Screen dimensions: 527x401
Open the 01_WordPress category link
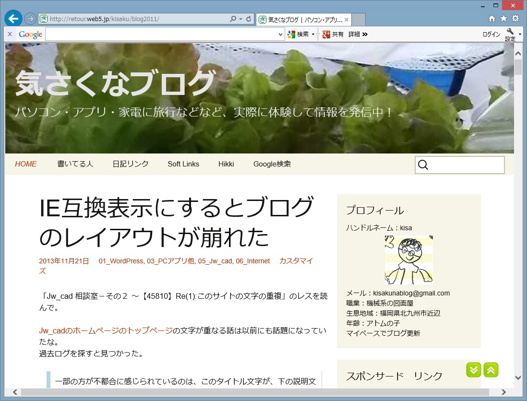pos(121,261)
